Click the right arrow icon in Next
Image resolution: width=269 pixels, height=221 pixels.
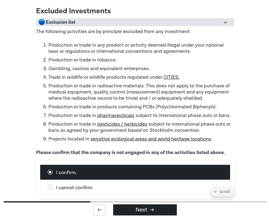[x=152, y=210]
